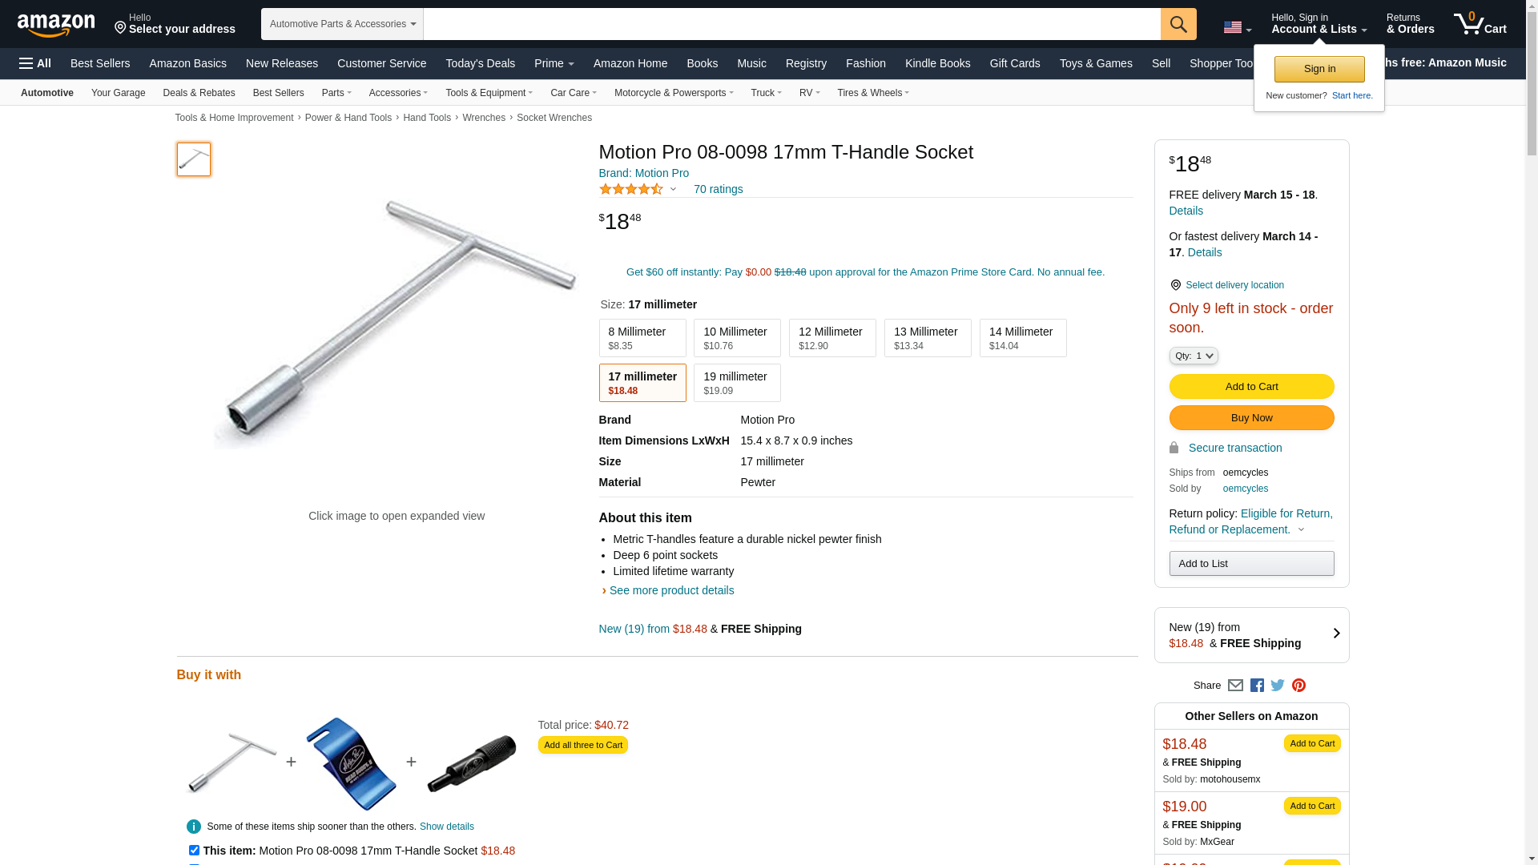
Task: Open the Tools & Equipment submenu
Action: click(x=489, y=93)
